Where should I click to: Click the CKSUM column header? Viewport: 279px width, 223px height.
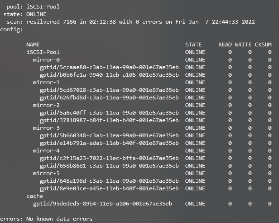[x=263, y=45]
